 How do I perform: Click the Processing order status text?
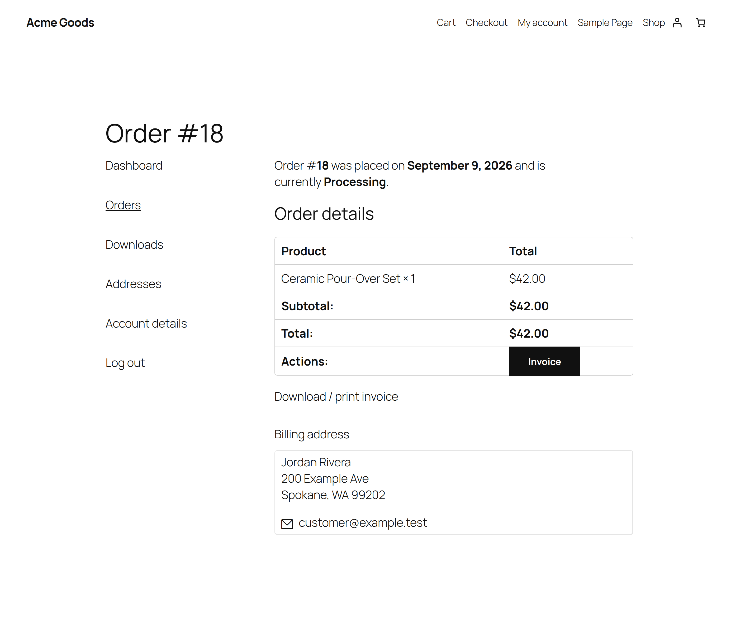(x=354, y=182)
